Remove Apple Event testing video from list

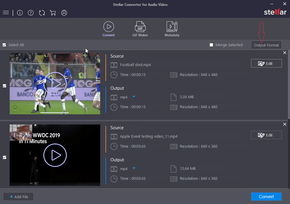[x=285, y=124]
